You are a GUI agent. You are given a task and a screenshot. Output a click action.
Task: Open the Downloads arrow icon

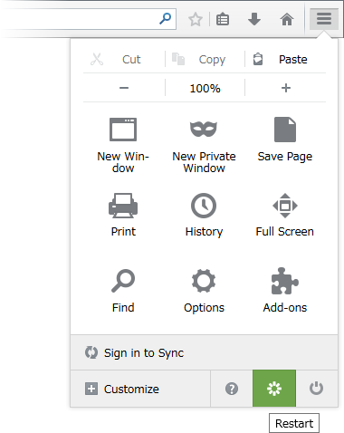(254, 20)
